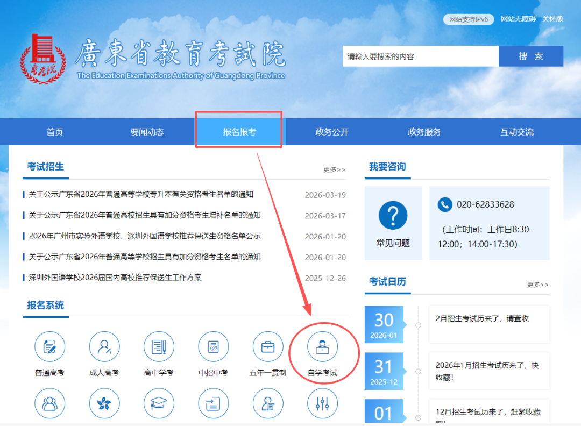The width and height of the screenshot is (581, 426).
Task: Open calendar entry 12月招生考试历来了
Action: pos(488,412)
